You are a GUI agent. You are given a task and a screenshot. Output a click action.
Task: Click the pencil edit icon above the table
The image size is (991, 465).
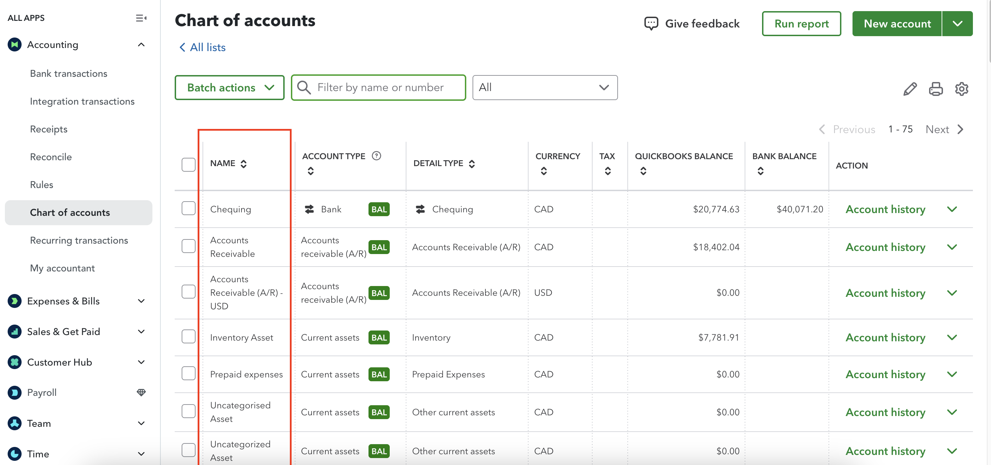910,89
